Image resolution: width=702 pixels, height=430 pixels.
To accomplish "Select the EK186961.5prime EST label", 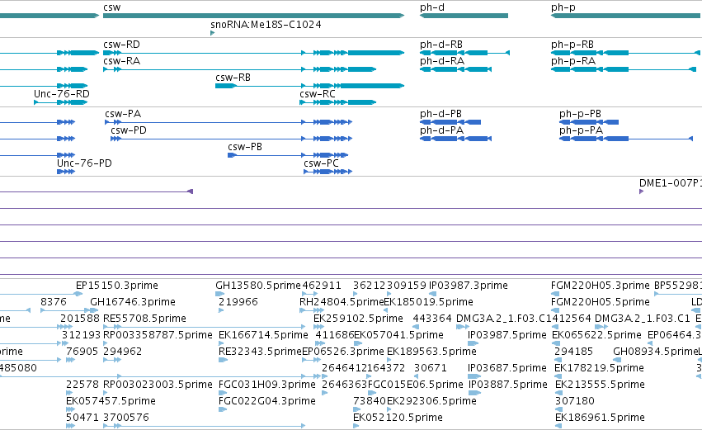I will point(600,418).
